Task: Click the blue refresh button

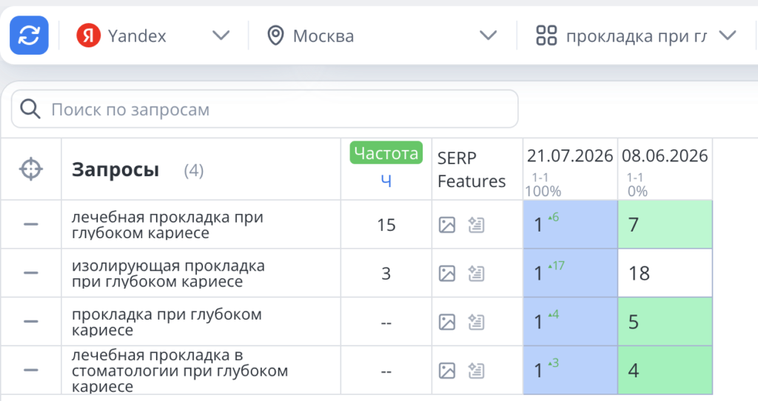Action: click(x=29, y=36)
